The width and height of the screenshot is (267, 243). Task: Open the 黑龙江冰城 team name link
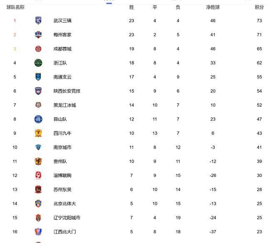pyautogui.click(x=65, y=105)
